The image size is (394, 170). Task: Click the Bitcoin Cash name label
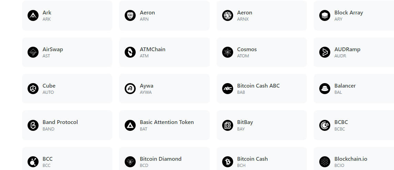point(252,159)
